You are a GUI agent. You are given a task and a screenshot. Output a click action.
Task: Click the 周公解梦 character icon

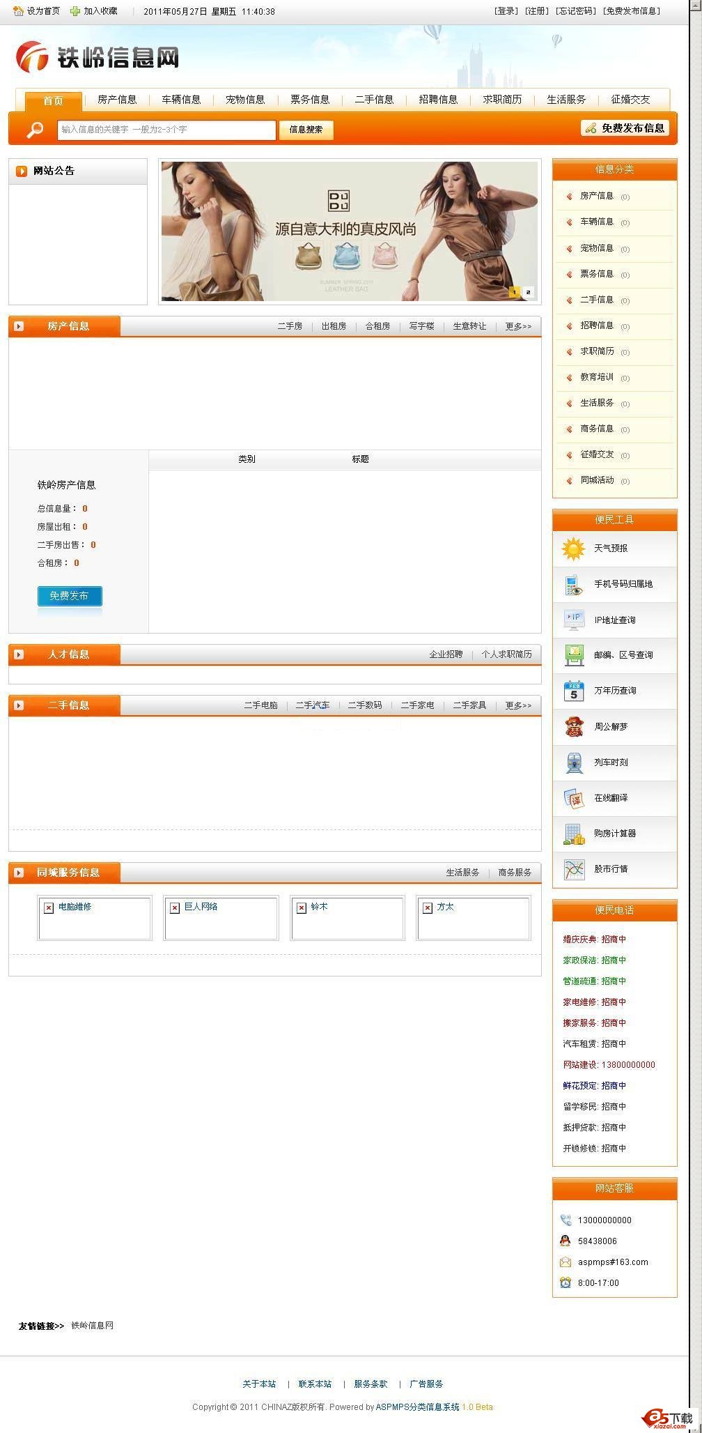tap(573, 726)
